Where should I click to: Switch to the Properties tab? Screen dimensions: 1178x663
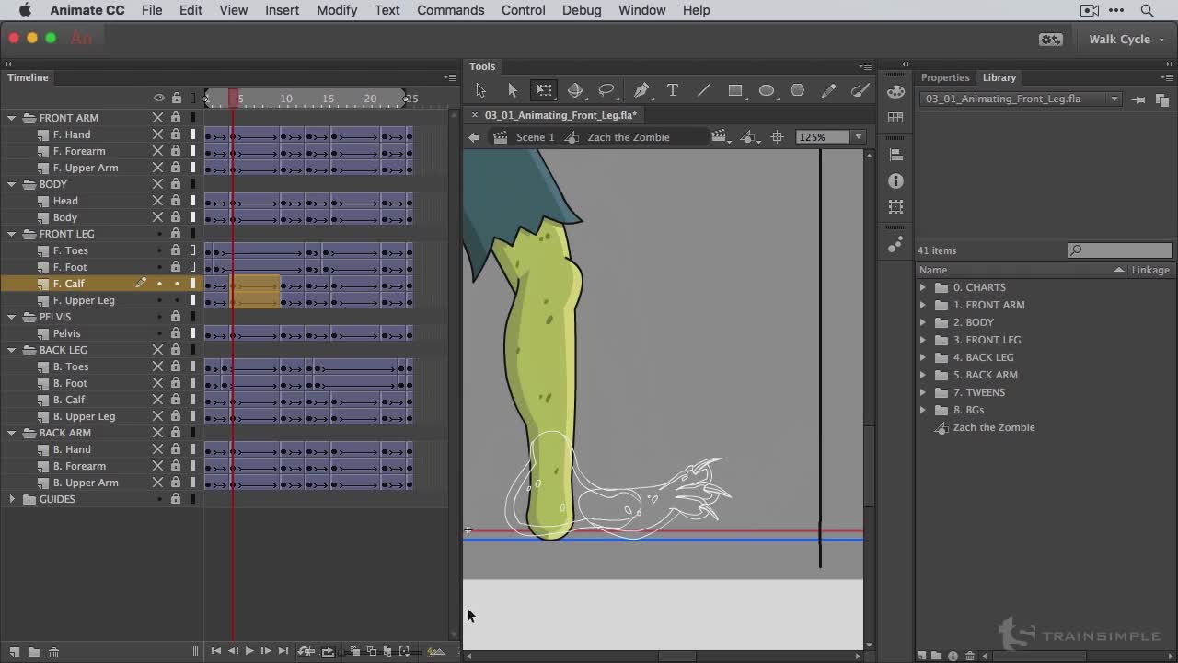coord(945,77)
